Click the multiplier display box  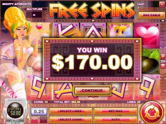point(34,15)
